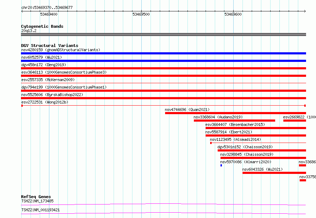
Task: Click the DGV Structural Variants track title
Action: [50, 46]
